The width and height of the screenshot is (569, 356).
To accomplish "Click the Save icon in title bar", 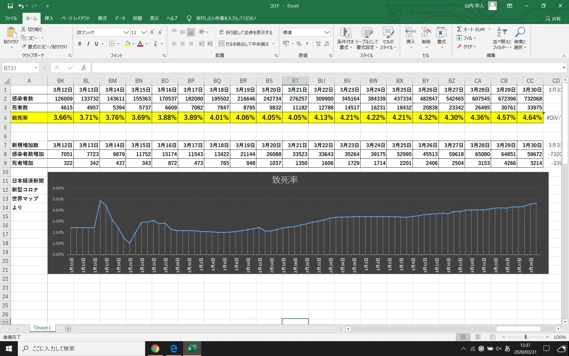I will pos(10,6).
